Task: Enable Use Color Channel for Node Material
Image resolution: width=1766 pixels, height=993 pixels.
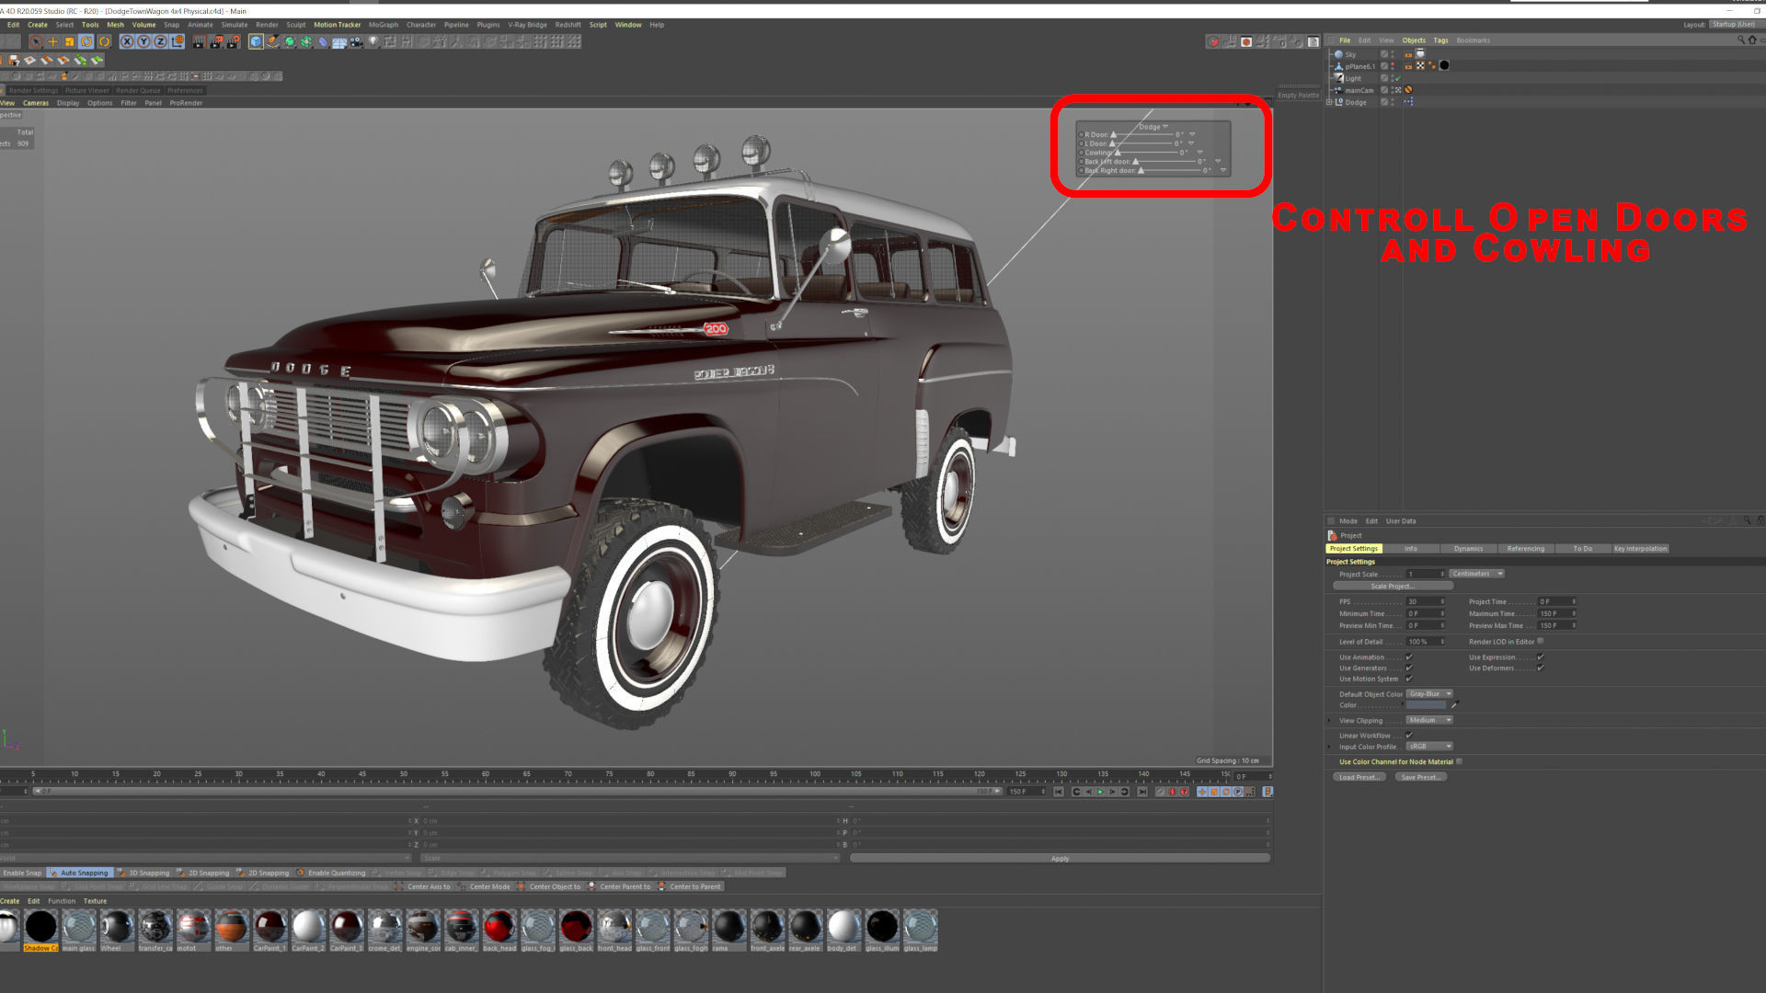Action: [1460, 762]
